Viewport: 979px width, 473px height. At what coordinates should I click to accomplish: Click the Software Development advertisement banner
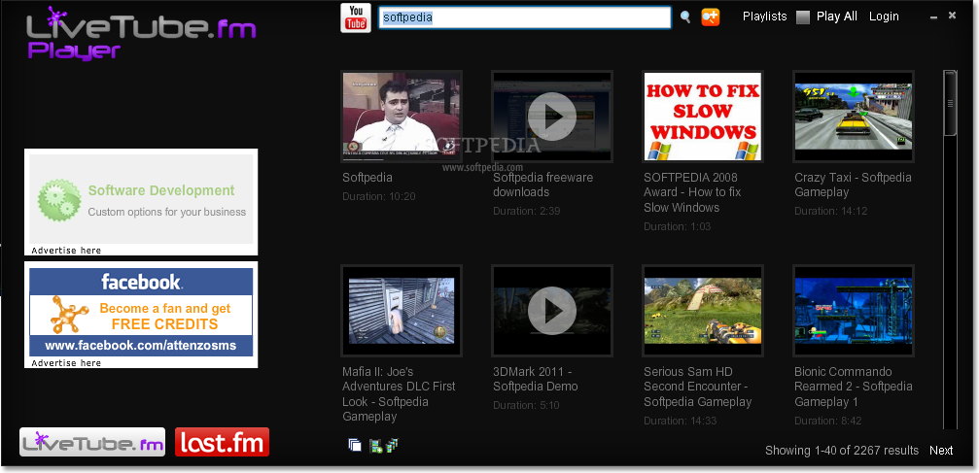click(141, 199)
